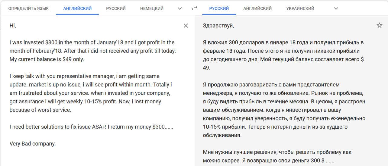Viewport: 388px width, 166px height.
Task: Click the "I keep talk with you" paragraph
Action: 91,93
